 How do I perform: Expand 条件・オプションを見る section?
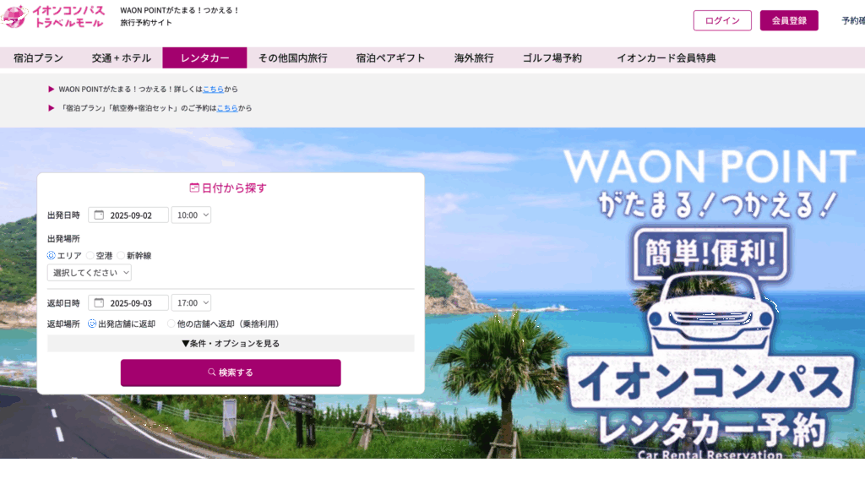[231, 343]
